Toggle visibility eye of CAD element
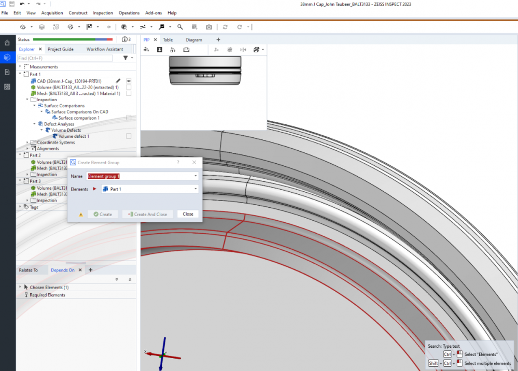The image size is (518, 371). (x=129, y=81)
